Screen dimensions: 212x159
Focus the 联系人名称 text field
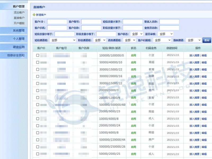click(169, 22)
